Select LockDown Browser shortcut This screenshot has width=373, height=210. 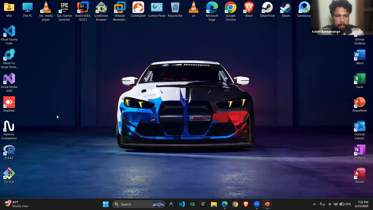101,12
